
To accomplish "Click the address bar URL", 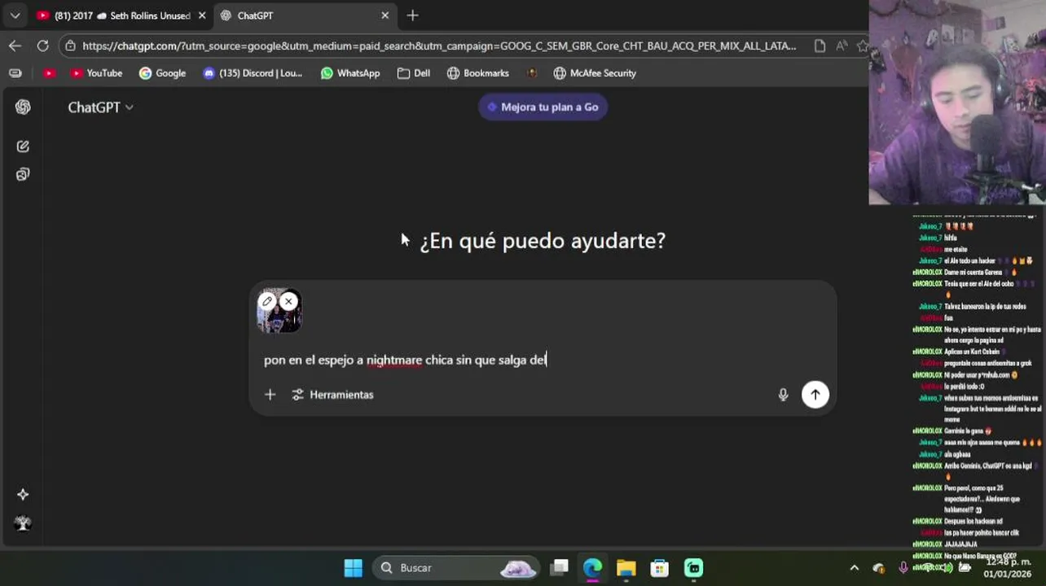I will point(439,46).
